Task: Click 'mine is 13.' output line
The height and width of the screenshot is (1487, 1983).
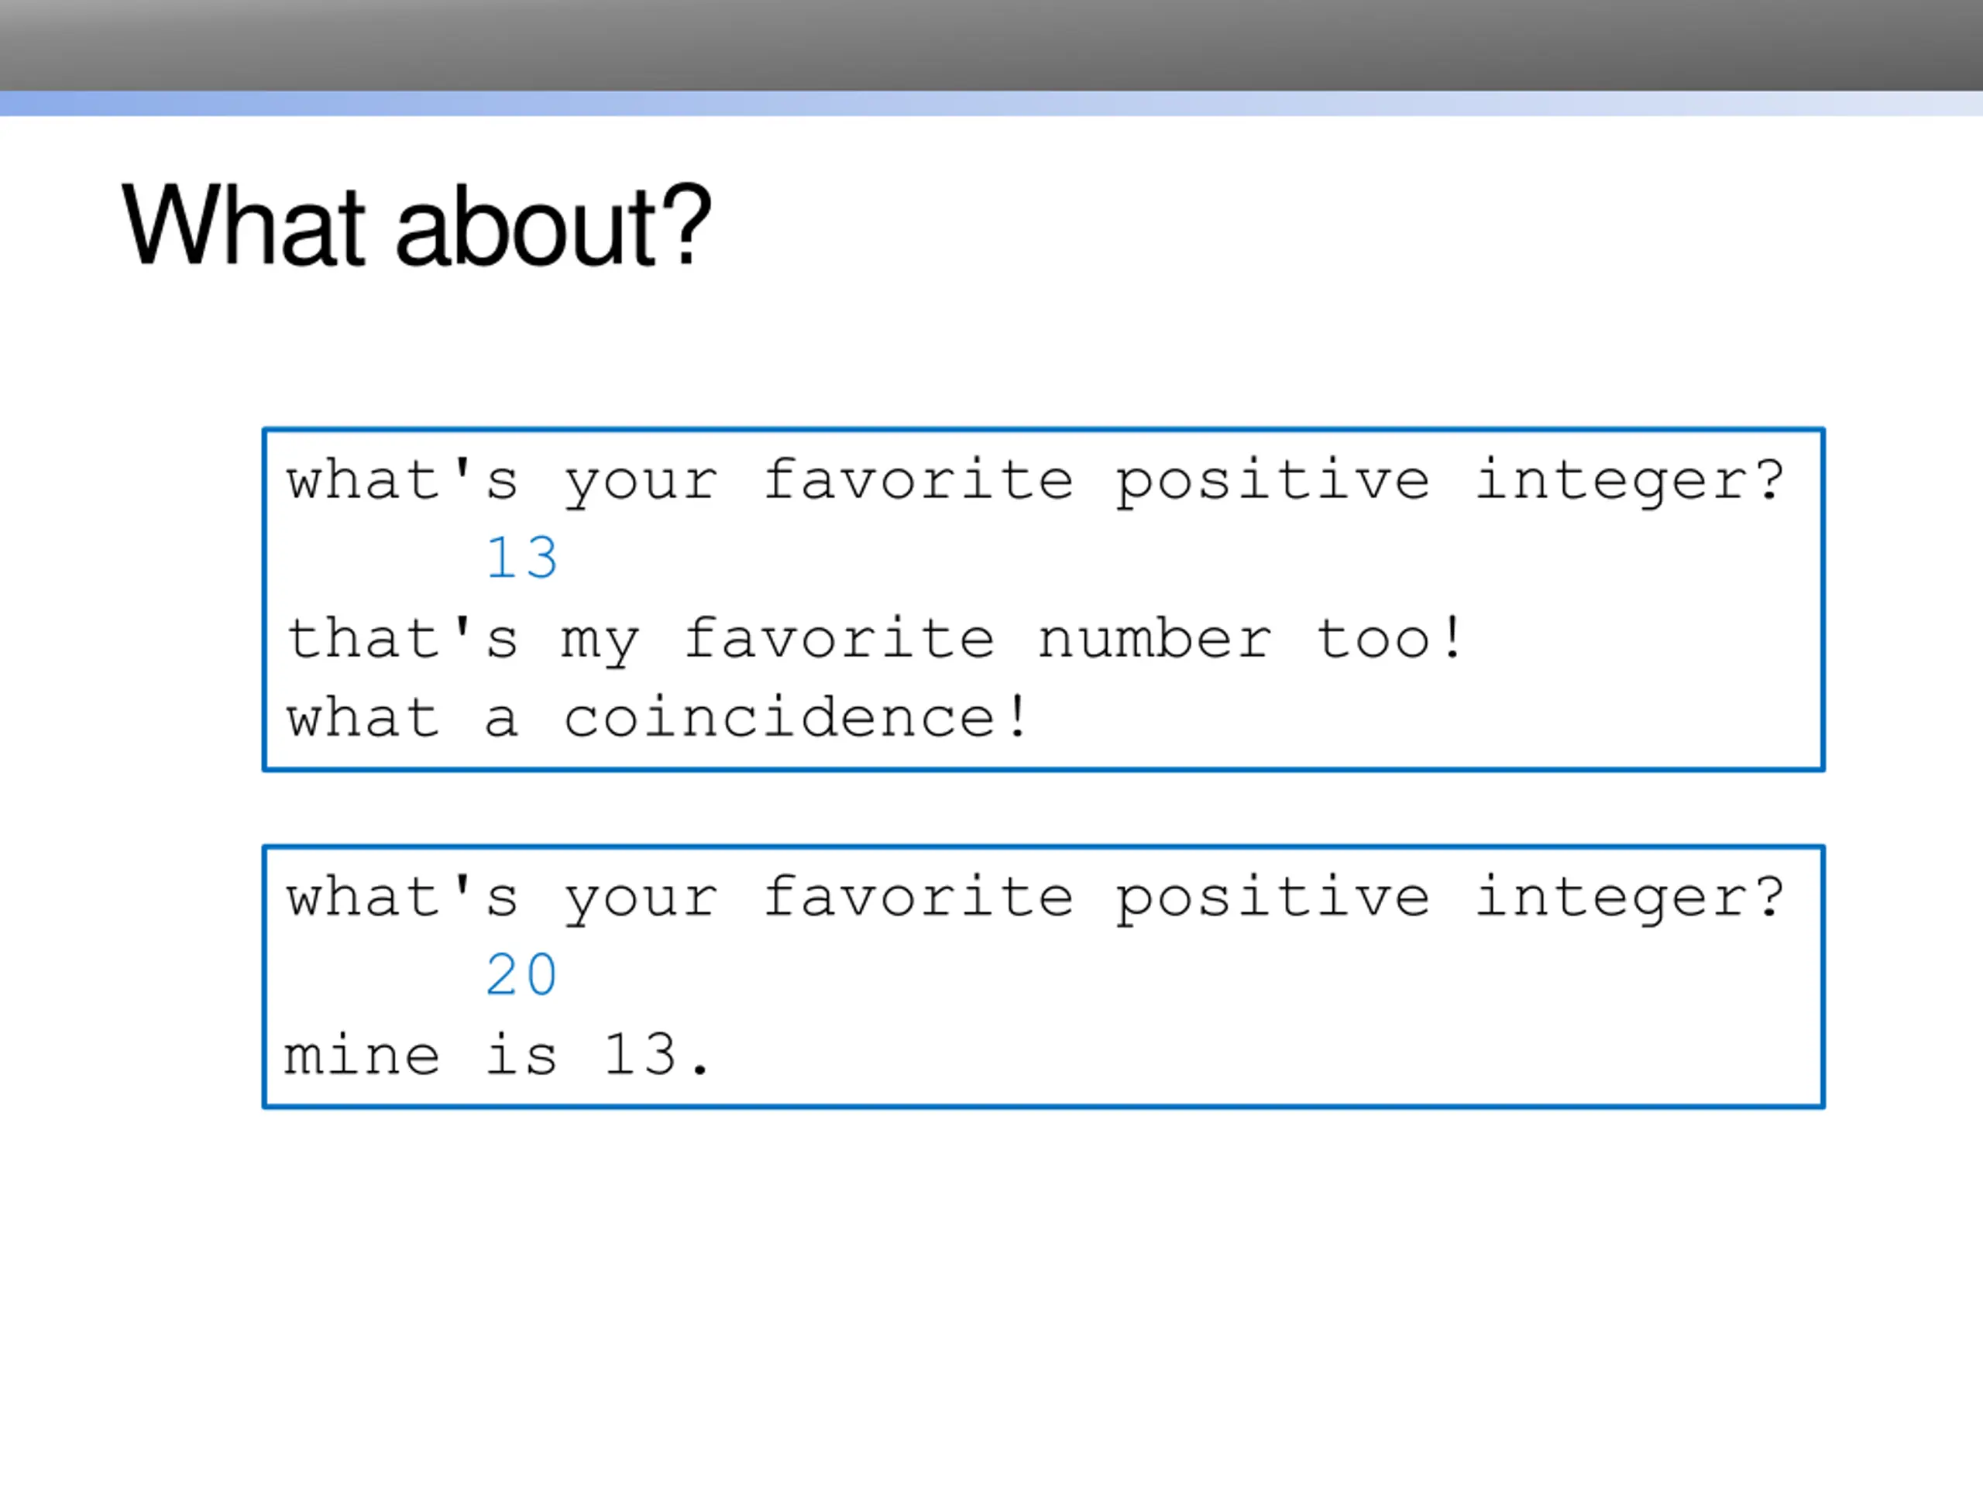Action: (x=497, y=1054)
